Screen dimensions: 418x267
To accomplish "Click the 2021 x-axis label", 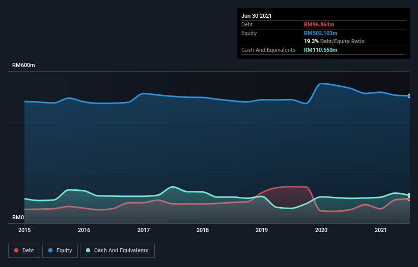I will (381, 230).
